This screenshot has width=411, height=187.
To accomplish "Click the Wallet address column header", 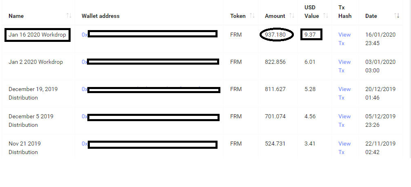I will coord(100,16).
